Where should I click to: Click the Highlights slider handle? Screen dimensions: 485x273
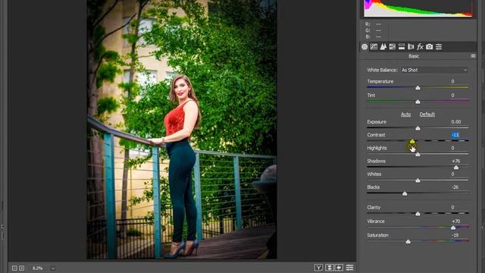(418, 154)
